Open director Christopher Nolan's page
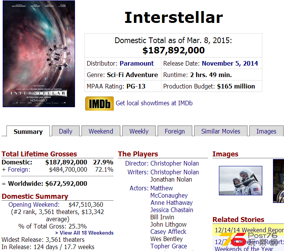The image size is (284, 251). click(x=175, y=163)
